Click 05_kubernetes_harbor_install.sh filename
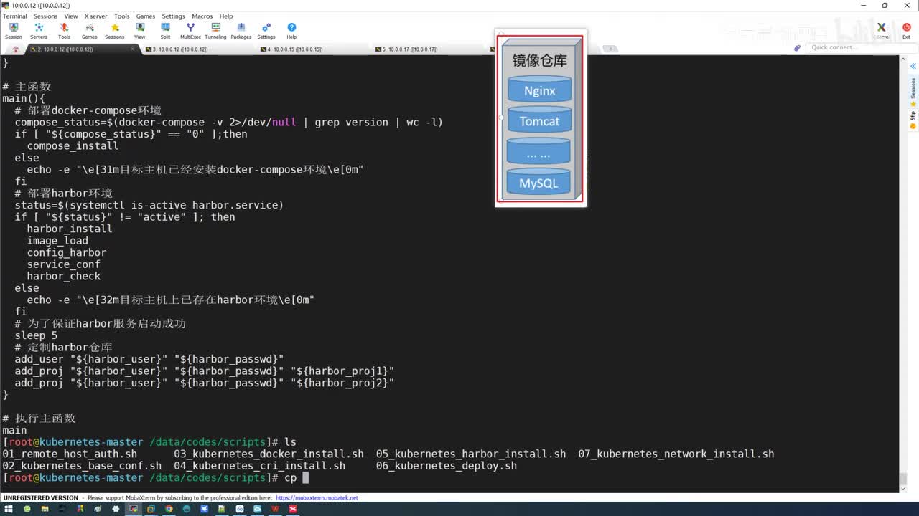The width and height of the screenshot is (919, 516). (471, 454)
